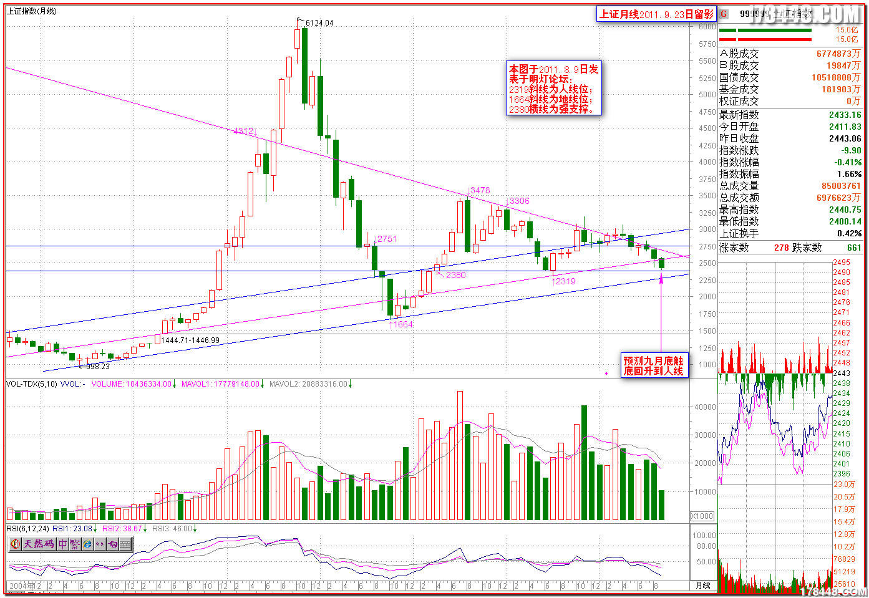Click the 昨日收盘 value 2443.06
This screenshot has width=869, height=598.
click(x=845, y=138)
